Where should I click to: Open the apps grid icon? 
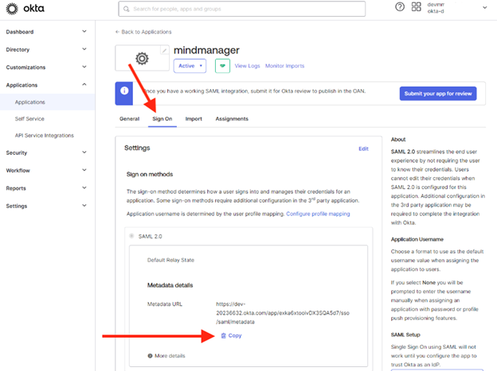point(416,6)
